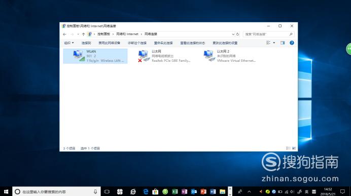This screenshot has width=351, height=196.
Task: Open PowerPoint from the taskbar
Action: (x=203, y=191)
